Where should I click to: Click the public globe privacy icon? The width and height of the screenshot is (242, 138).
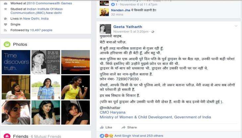click(x=152, y=32)
